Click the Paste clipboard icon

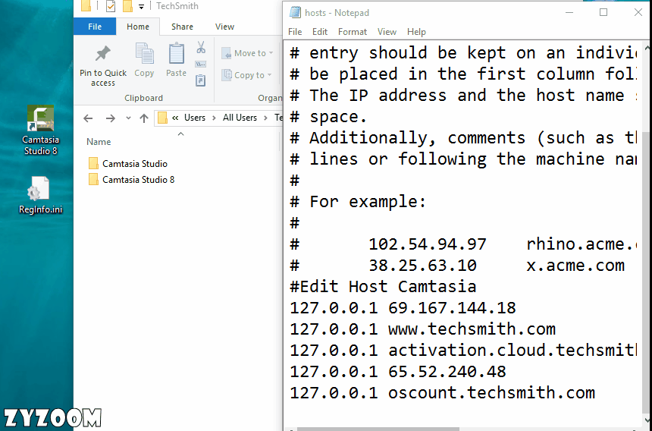tap(177, 54)
